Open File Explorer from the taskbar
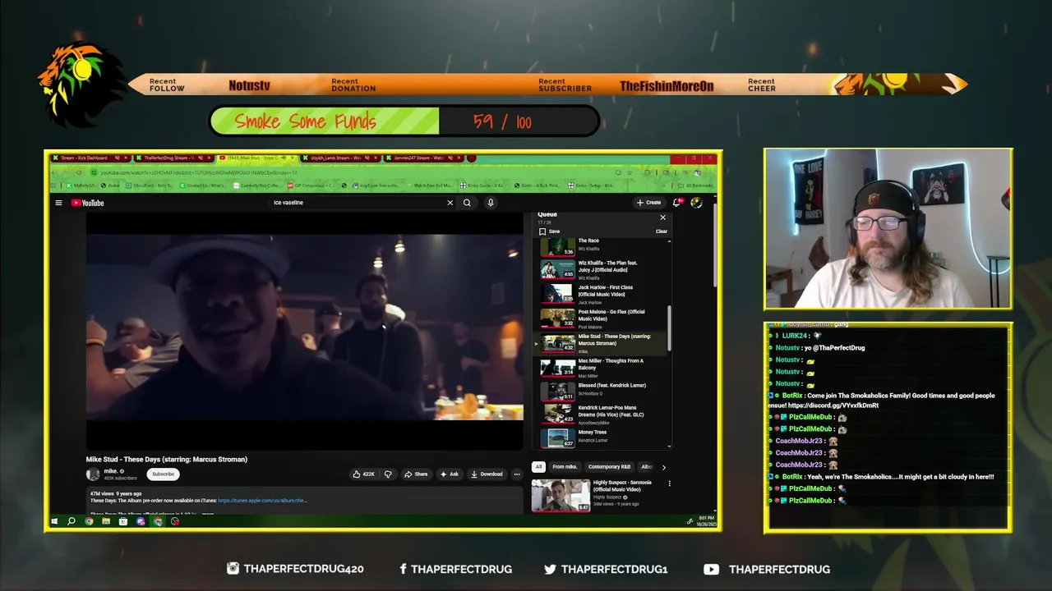This screenshot has width=1052, height=591. 106,521
